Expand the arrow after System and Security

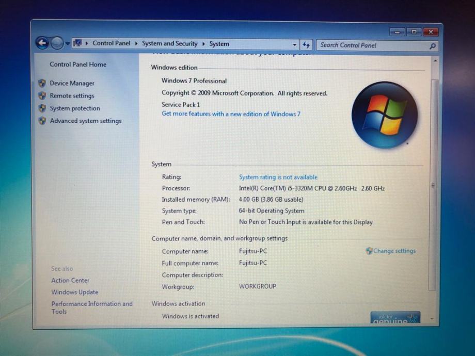point(203,44)
